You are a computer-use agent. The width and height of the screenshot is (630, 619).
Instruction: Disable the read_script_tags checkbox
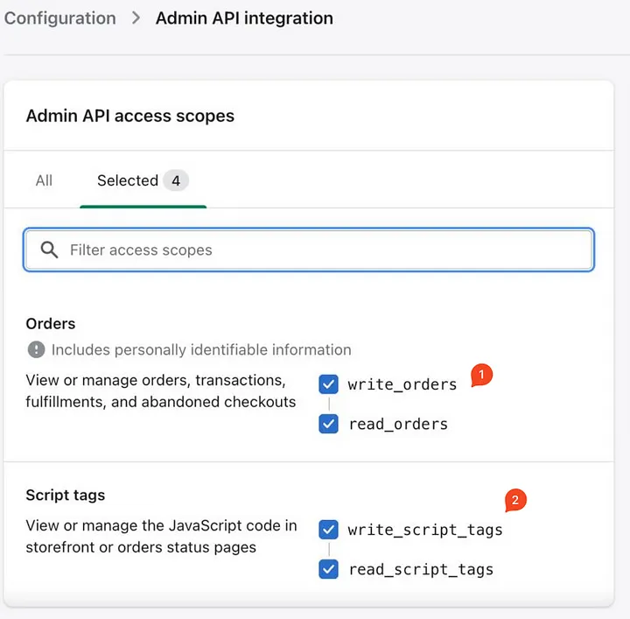tap(329, 569)
